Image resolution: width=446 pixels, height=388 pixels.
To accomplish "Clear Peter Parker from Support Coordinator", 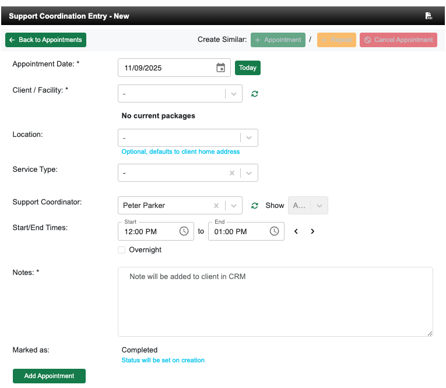I will point(216,206).
